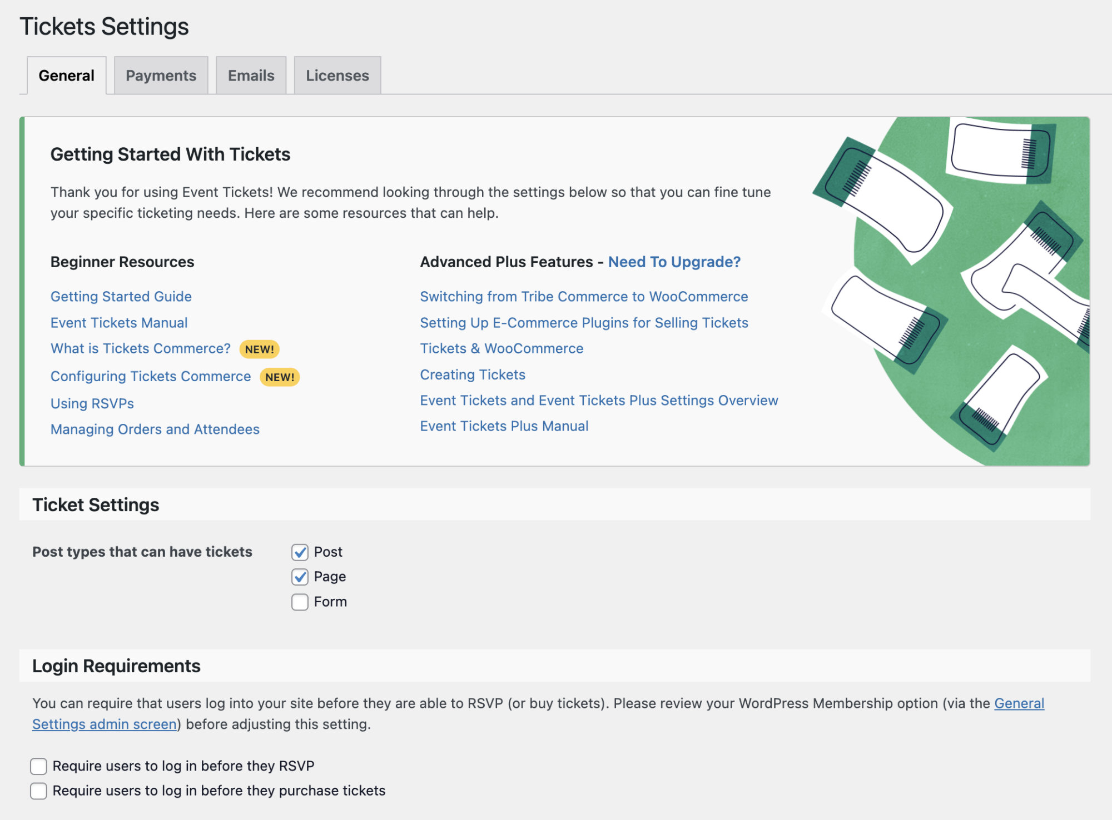The height and width of the screenshot is (820, 1112).
Task: Enable requiring login before RSVP
Action: (38, 766)
